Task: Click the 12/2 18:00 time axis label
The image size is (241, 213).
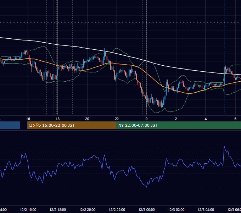Action: [x=58, y=209]
